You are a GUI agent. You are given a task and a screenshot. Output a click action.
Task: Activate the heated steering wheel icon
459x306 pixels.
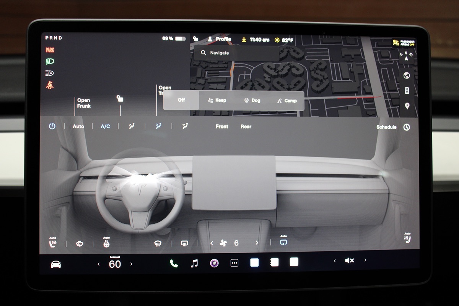(x=106, y=243)
